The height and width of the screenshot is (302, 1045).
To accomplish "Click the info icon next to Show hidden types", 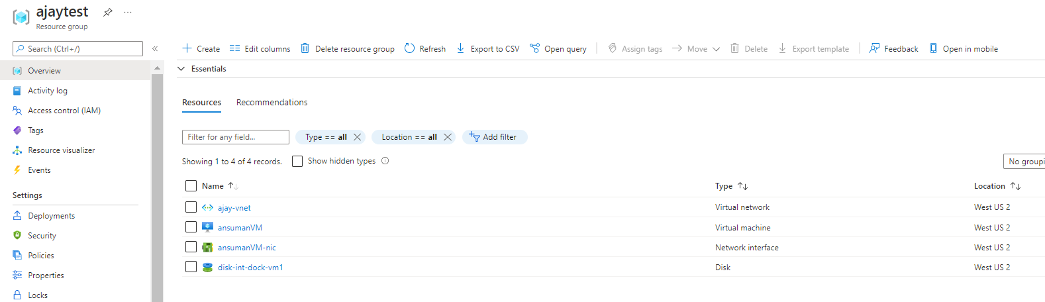I will click(x=385, y=161).
